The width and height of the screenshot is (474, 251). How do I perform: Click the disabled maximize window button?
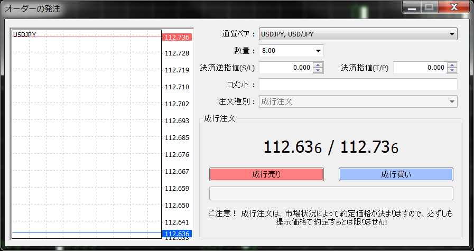(429, 7)
